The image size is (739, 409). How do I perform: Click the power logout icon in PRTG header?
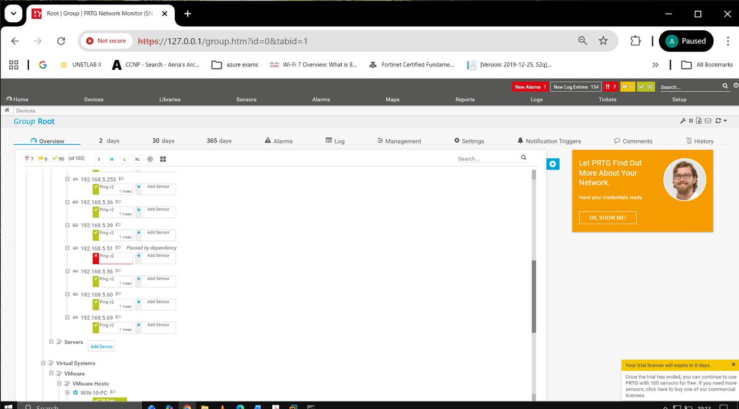tap(736, 86)
